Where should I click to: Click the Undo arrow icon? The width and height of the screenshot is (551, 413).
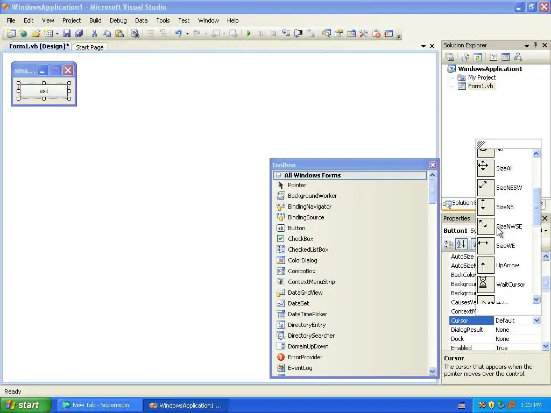pos(179,33)
